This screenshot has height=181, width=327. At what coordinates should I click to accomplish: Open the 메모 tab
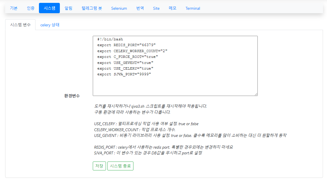point(173,8)
